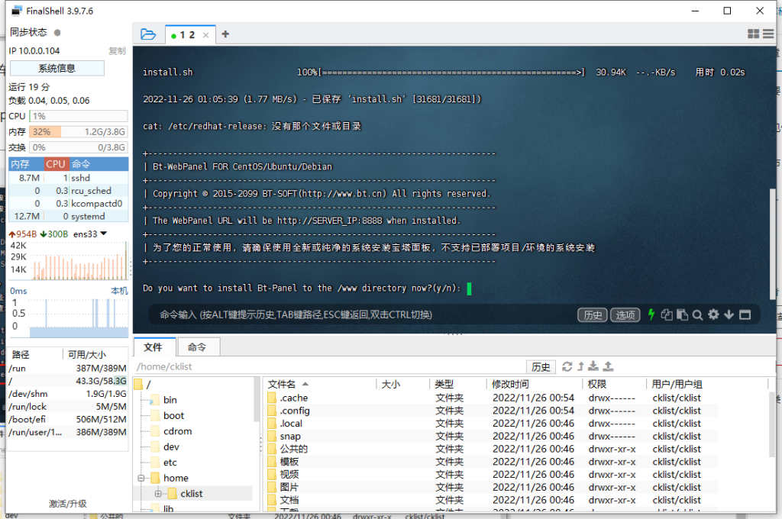Open the hamburger main menu icon
This screenshot has height=519, width=782.
point(768,34)
